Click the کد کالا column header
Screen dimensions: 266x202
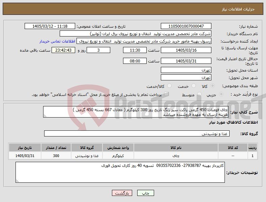233,148
